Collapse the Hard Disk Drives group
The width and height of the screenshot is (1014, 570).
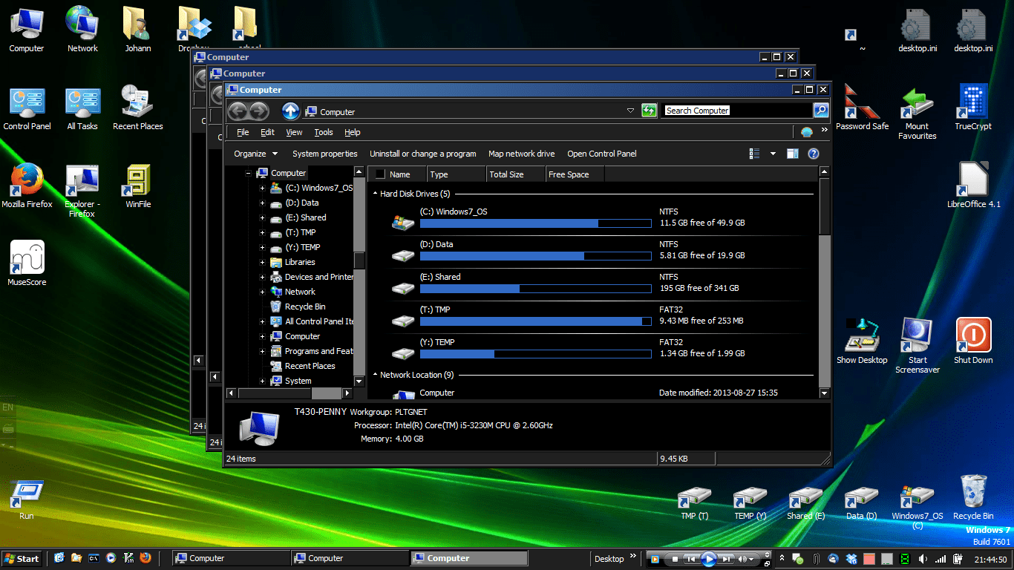pos(375,193)
